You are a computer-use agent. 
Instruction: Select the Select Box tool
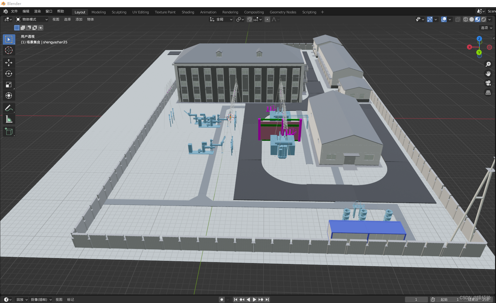pos(9,39)
